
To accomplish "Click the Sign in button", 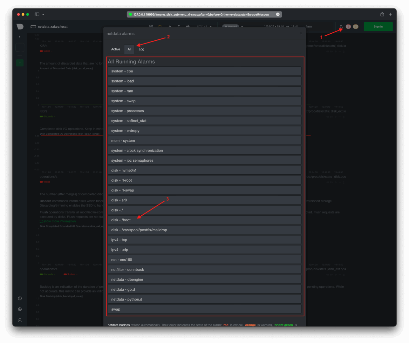I will point(378,27).
